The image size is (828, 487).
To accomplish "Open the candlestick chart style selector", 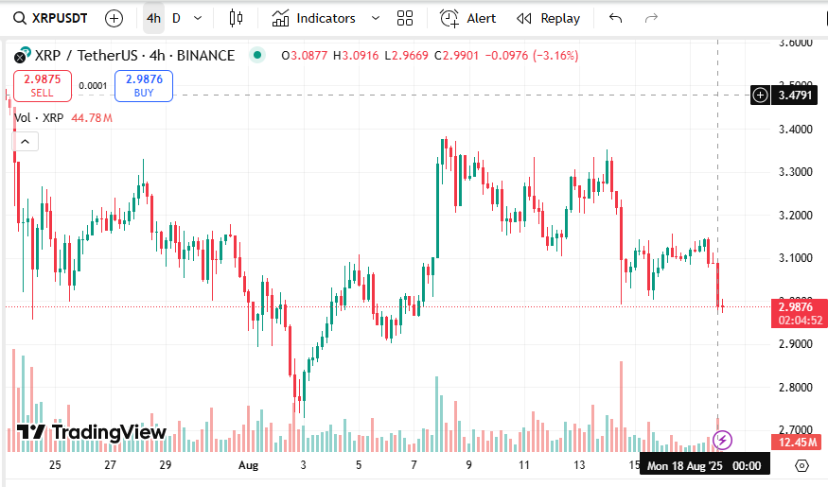I will tap(236, 18).
